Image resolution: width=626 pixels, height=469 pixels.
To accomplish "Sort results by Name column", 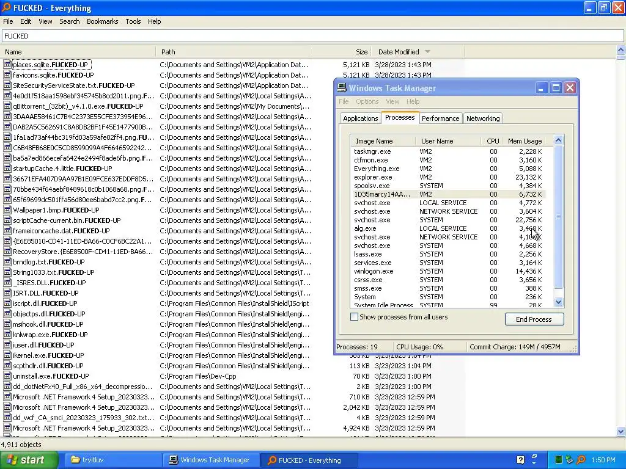I will tap(78, 52).
